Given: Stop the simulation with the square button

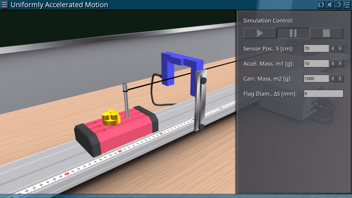Looking at the screenshot, I should (x=326, y=33).
